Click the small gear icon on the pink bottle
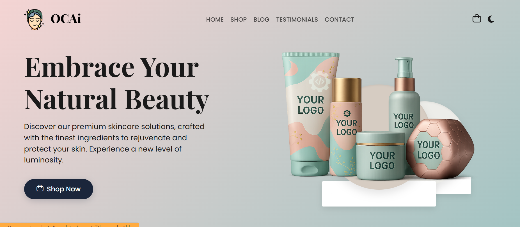This screenshot has width=520, height=227. pos(347,113)
